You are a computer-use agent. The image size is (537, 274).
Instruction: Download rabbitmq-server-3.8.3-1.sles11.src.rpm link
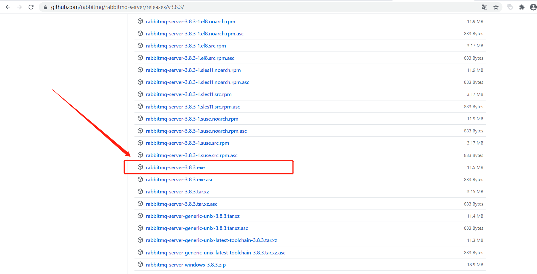189,94
